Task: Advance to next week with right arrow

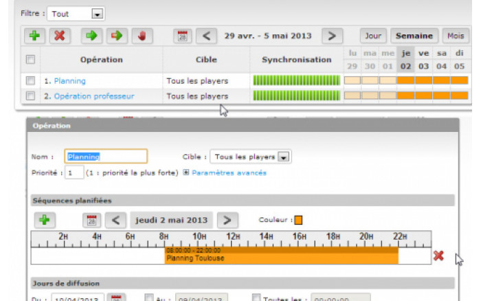Action: [x=332, y=35]
